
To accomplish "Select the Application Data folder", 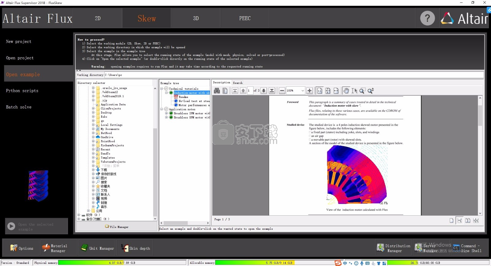I will (113, 104).
